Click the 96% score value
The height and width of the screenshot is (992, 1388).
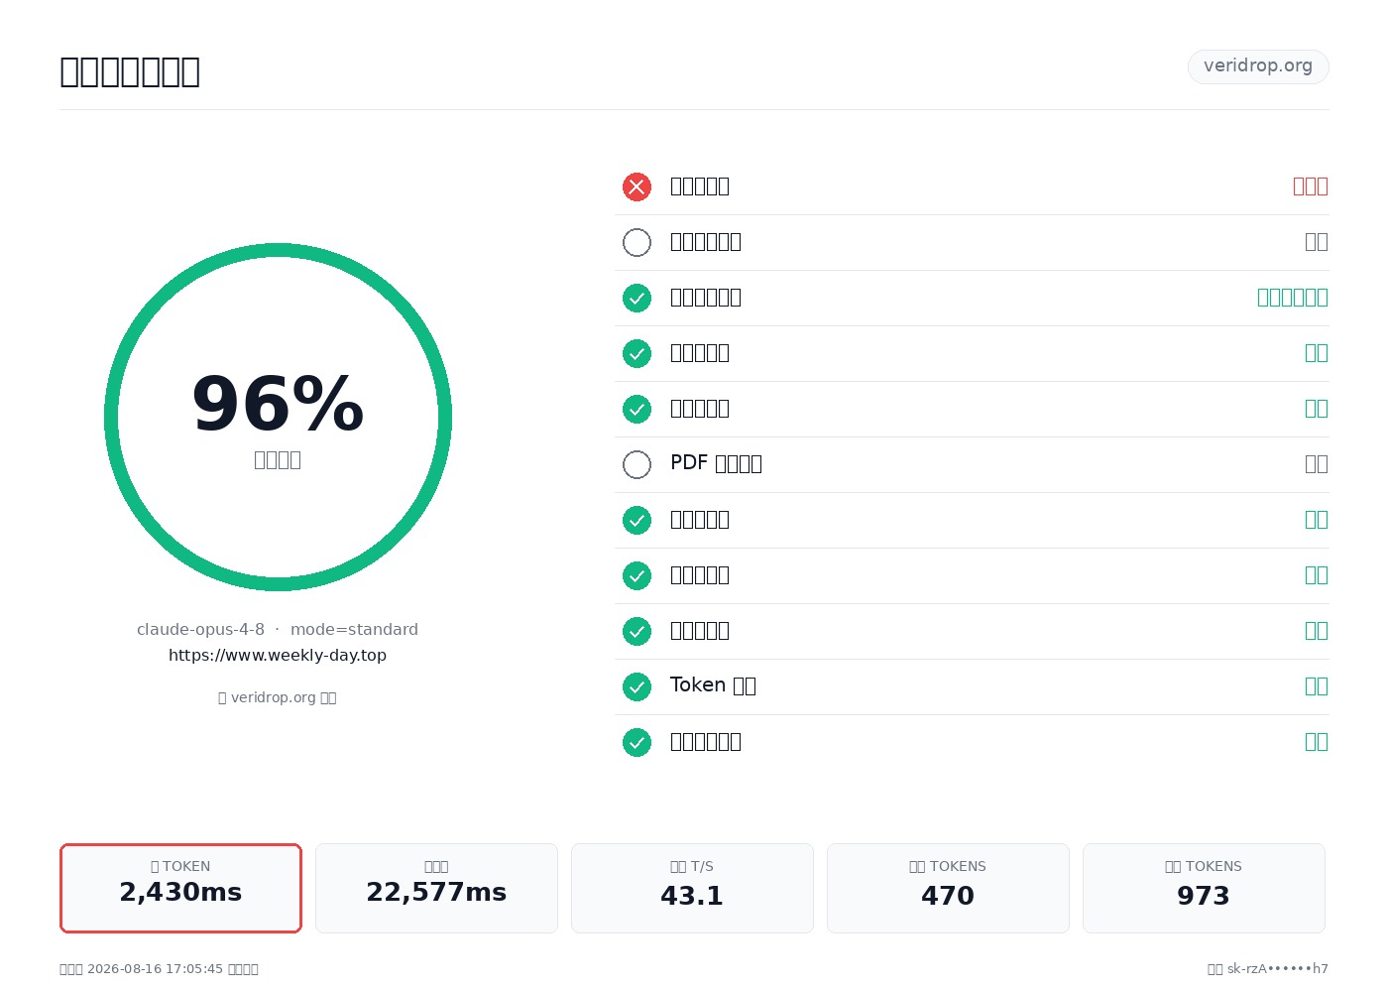click(x=278, y=404)
